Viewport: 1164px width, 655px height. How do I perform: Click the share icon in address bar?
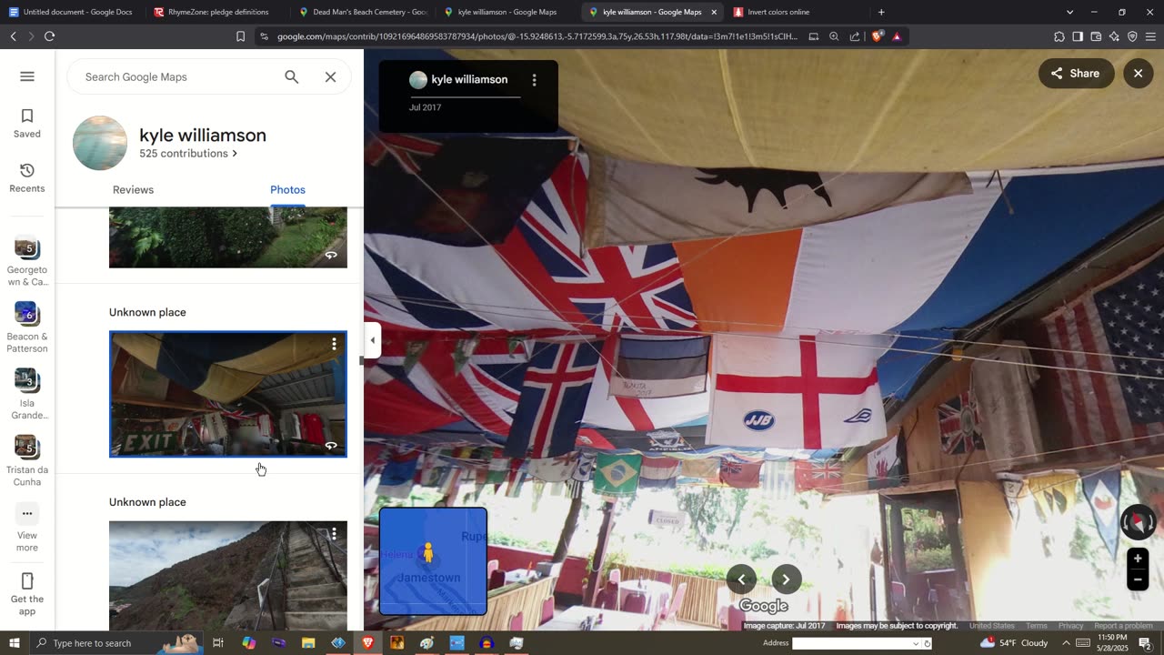click(855, 36)
